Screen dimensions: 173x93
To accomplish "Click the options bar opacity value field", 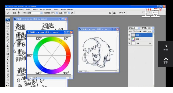I will point(53,13).
